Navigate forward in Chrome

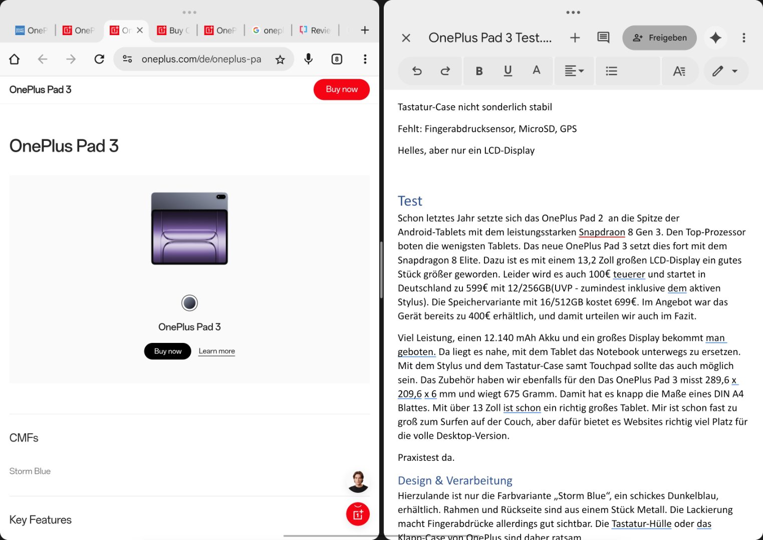pyautogui.click(x=71, y=59)
